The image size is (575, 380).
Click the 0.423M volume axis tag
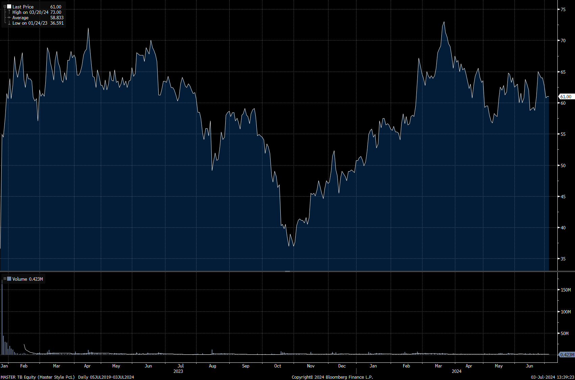pyautogui.click(x=567, y=355)
